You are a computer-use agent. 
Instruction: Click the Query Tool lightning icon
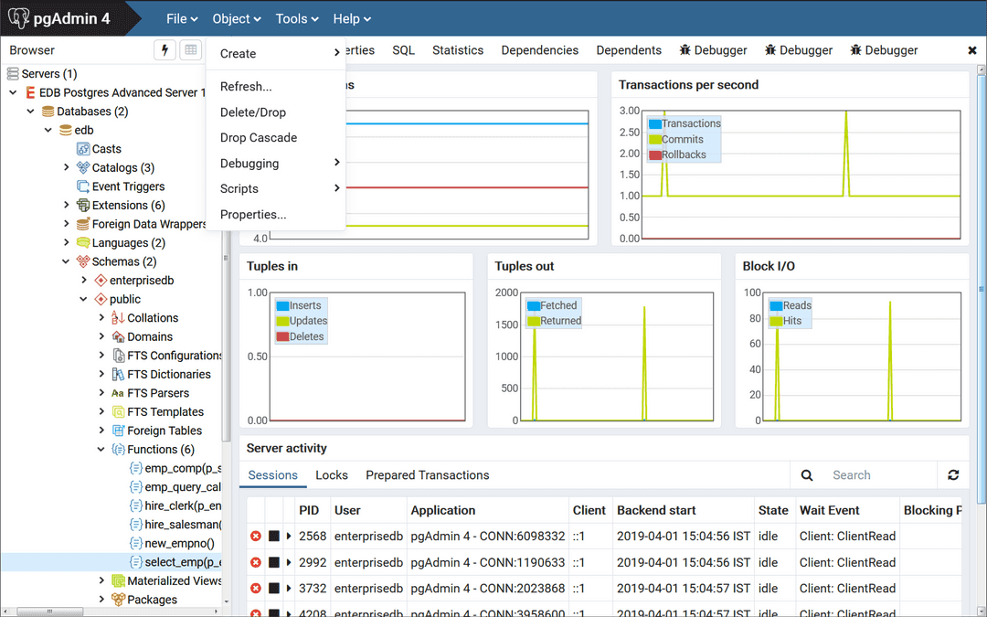point(164,50)
